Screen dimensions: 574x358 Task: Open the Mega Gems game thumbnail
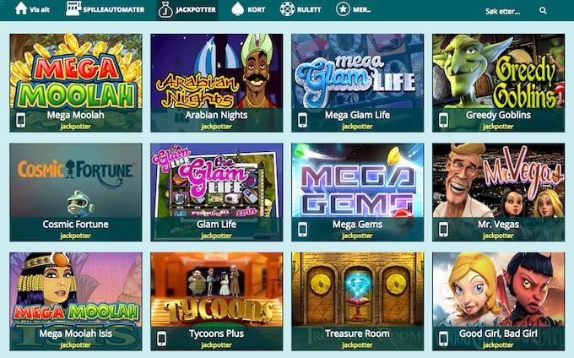pos(358,193)
